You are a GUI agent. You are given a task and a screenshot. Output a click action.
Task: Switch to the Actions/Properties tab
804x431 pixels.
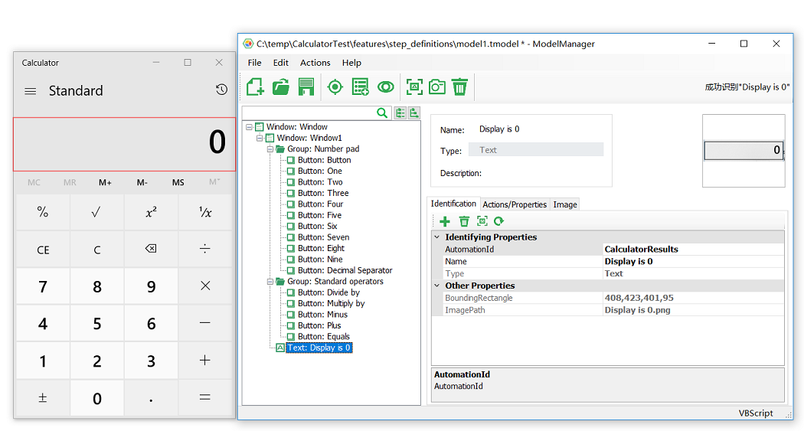(x=514, y=204)
